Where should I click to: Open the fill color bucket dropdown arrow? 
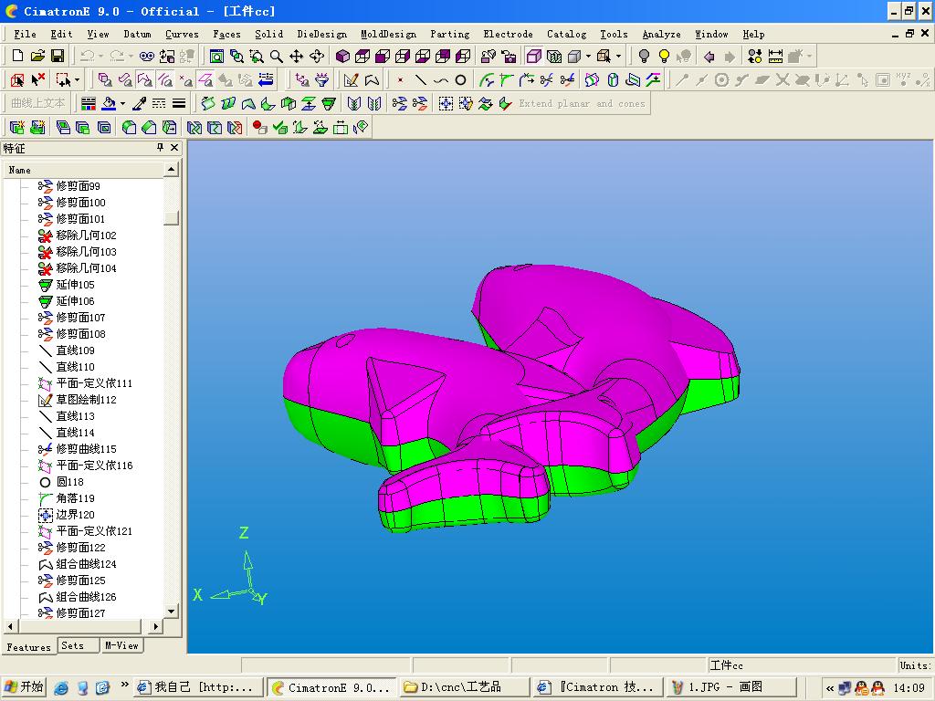tap(122, 104)
